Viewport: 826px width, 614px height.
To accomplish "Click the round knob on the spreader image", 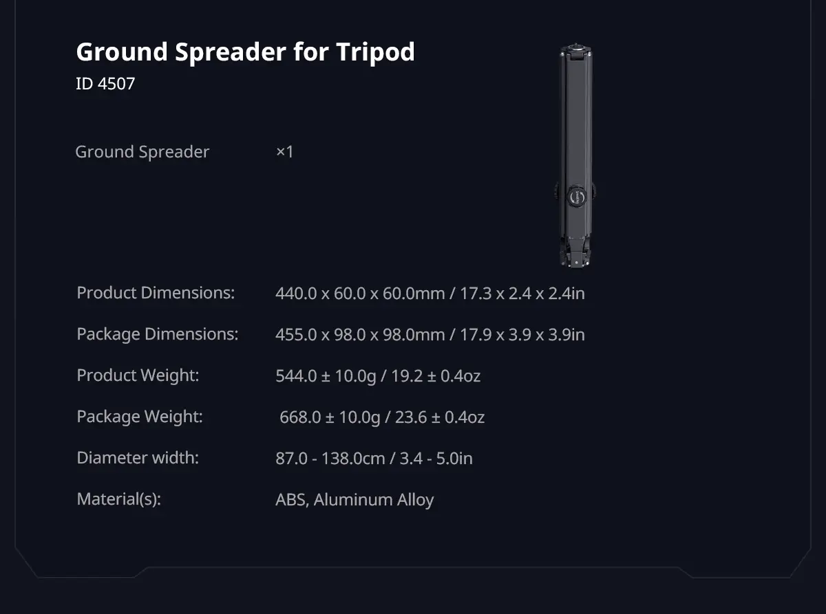I will coord(576,194).
